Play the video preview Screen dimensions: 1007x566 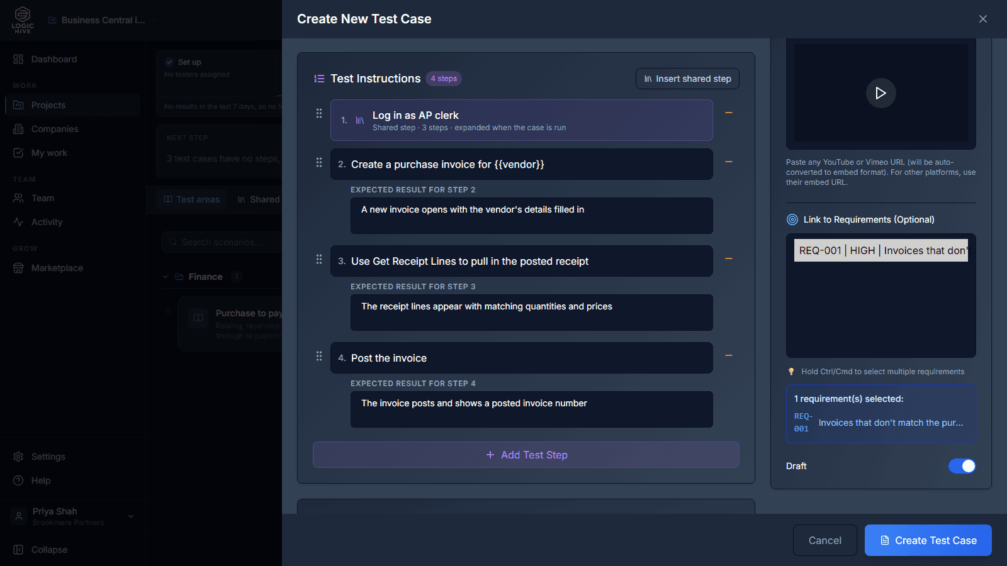880,93
